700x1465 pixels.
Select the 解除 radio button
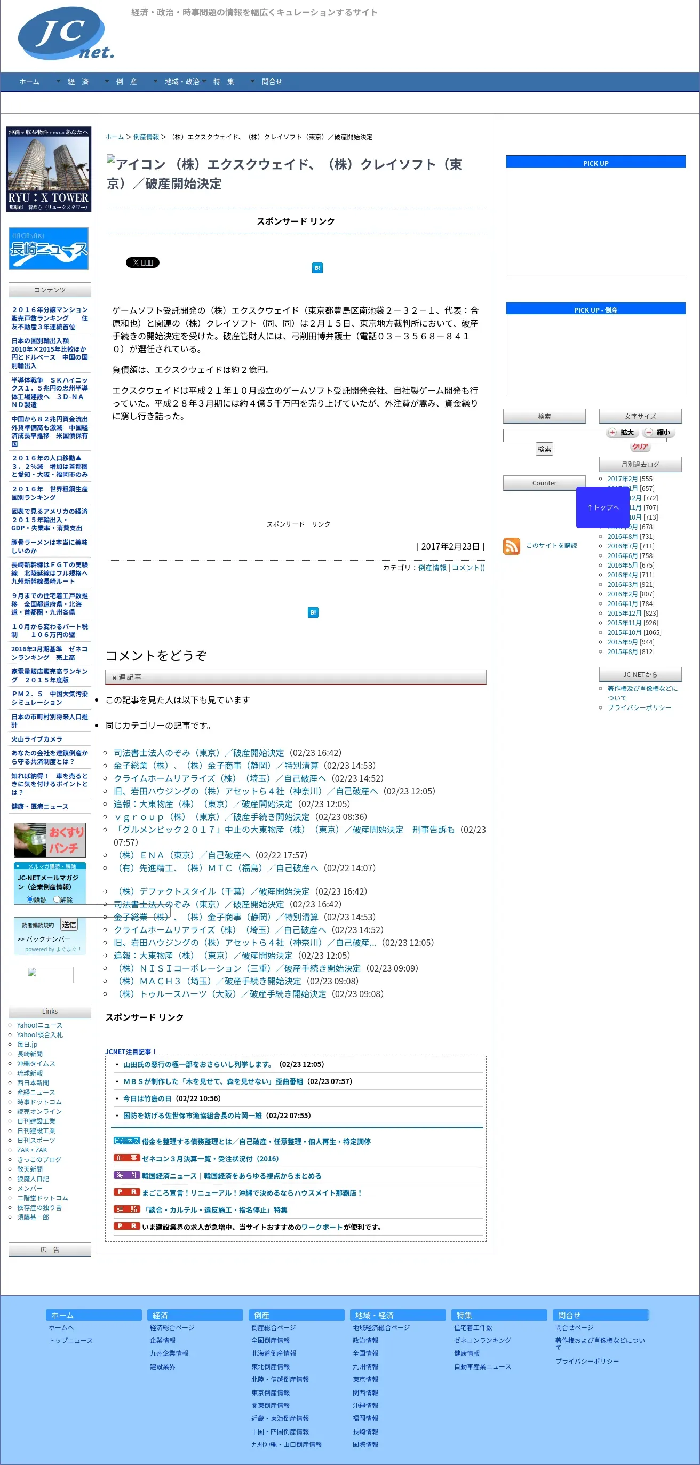(x=57, y=899)
